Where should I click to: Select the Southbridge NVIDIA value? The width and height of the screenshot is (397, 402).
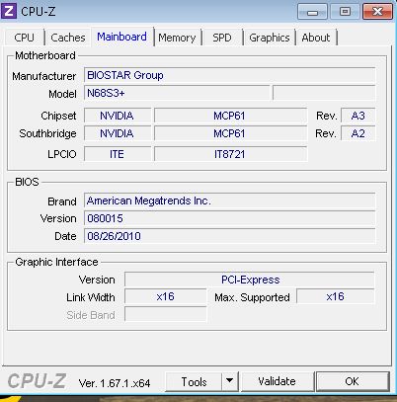[118, 133]
